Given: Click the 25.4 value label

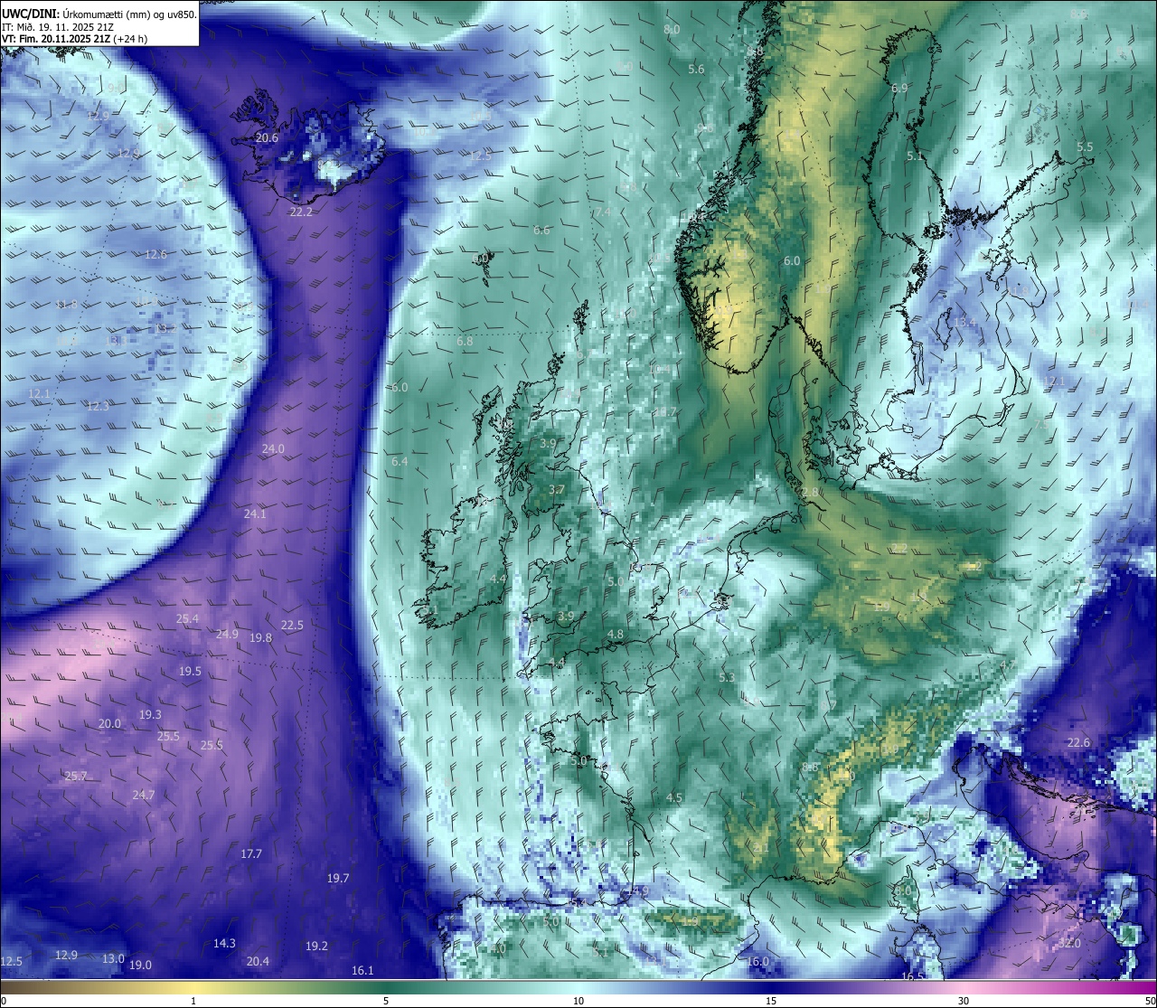Looking at the screenshot, I should pyautogui.click(x=187, y=618).
